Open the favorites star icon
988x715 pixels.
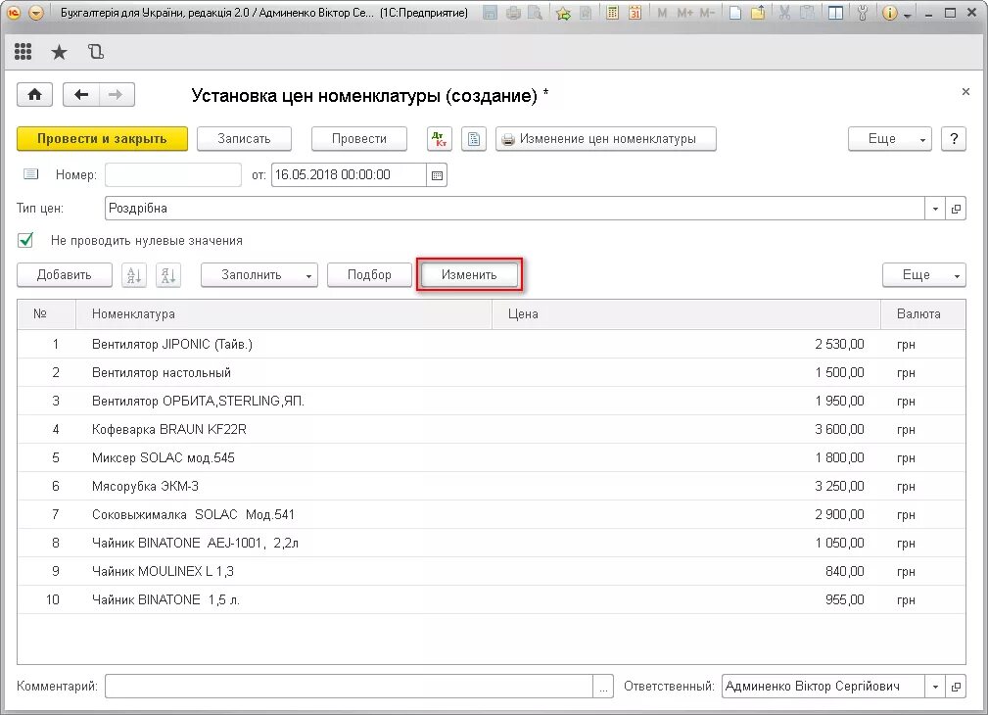coord(59,52)
